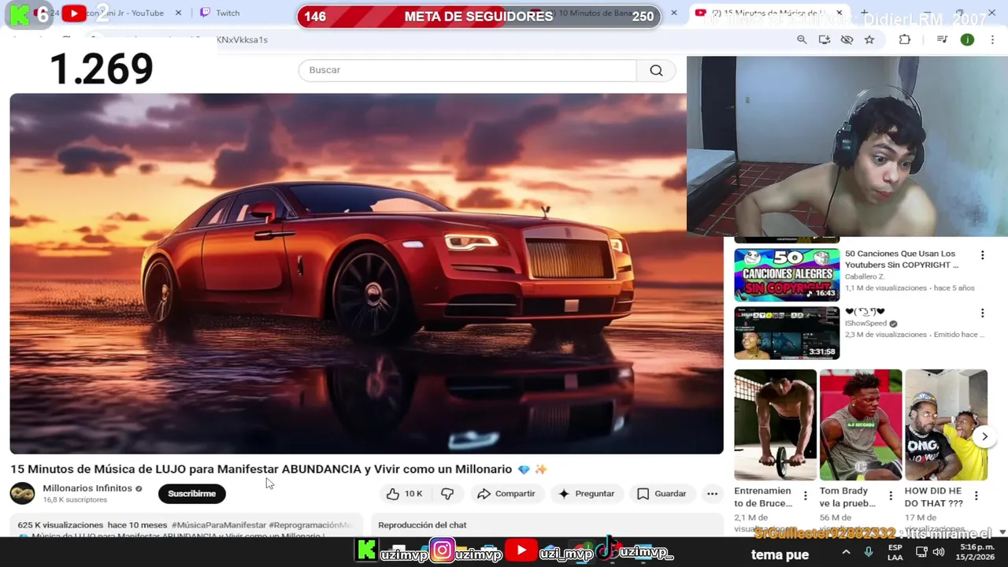Click the Preguntar sparkle button
The height and width of the screenshot is (567, 1008).
[586, 494]
